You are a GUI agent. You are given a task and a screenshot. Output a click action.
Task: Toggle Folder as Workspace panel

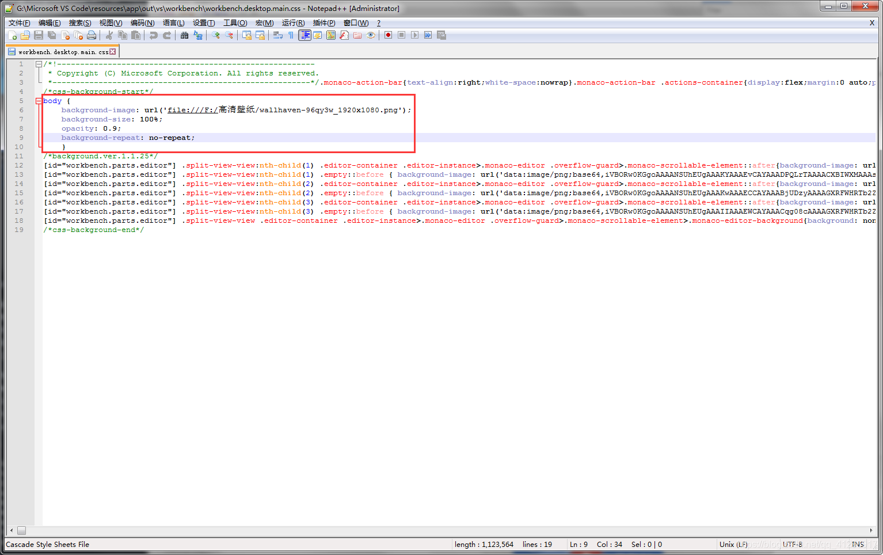357,35
